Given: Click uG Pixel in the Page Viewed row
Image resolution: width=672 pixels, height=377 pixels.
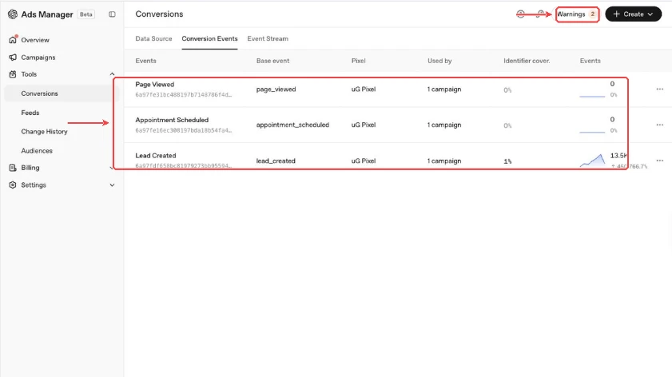Looking at the screenshot, I should [x=364, y=89].
